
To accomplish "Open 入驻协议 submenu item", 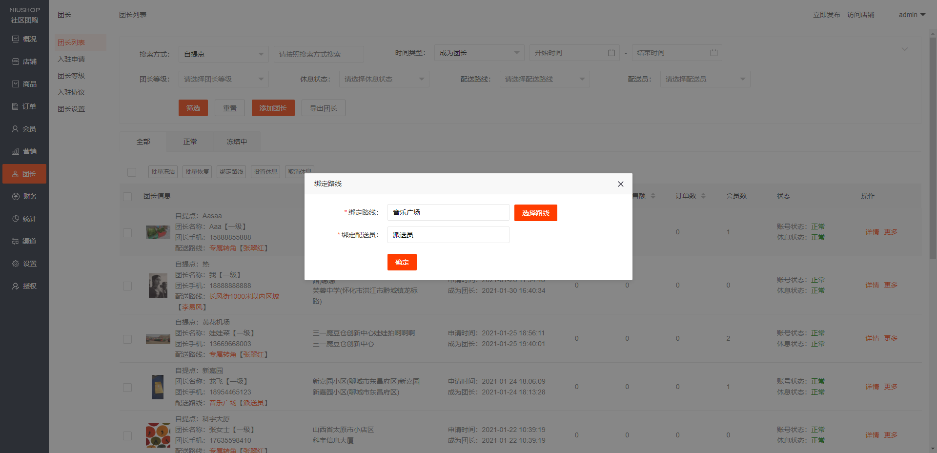I will click(71, 92).
